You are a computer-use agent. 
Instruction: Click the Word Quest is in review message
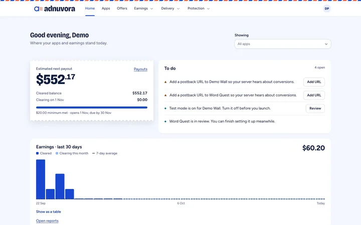pos(222,121)
